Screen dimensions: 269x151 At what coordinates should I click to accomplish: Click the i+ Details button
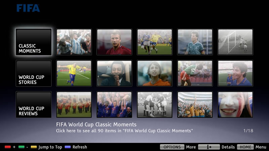coord(209,147)
